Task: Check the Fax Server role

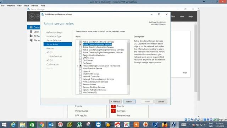Action: click(x=81, y=63)
